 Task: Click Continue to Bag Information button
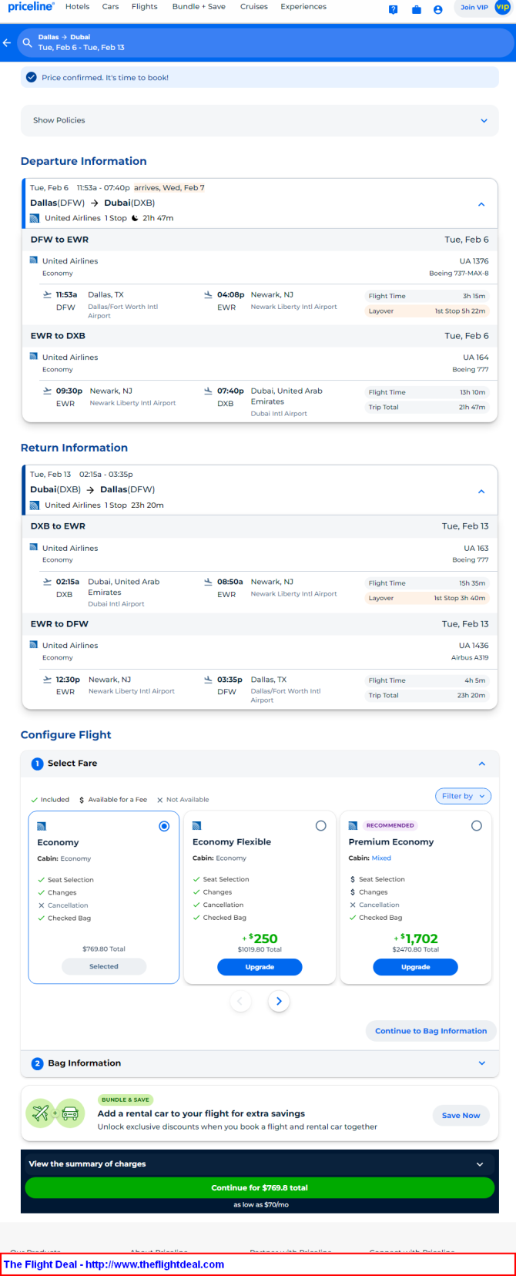[x=431, y=1031]
